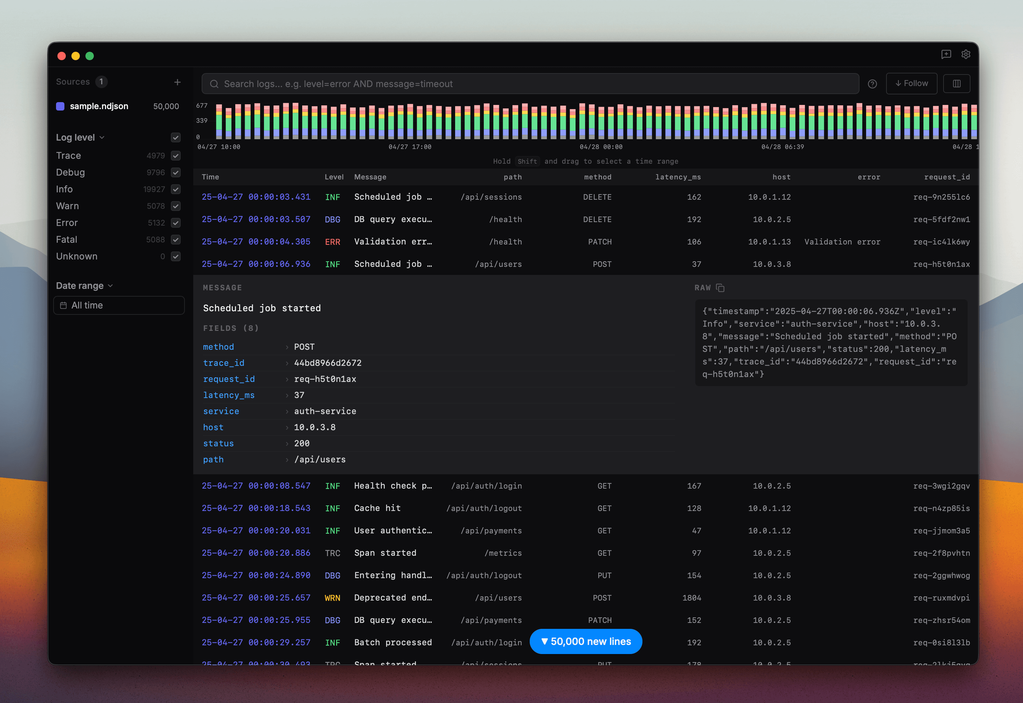Image resolution: width=1023 pixels, height=703 pixels.
Task: Uncheck the Unknown level checkbox
Action: 175,256
